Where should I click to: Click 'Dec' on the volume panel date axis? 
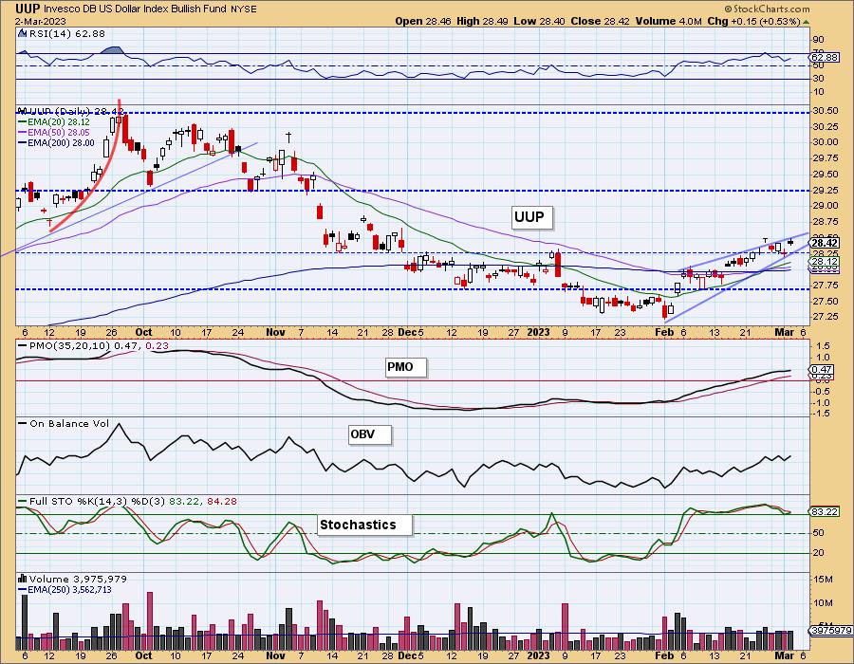pyautogui.click(x=407, y=655)
